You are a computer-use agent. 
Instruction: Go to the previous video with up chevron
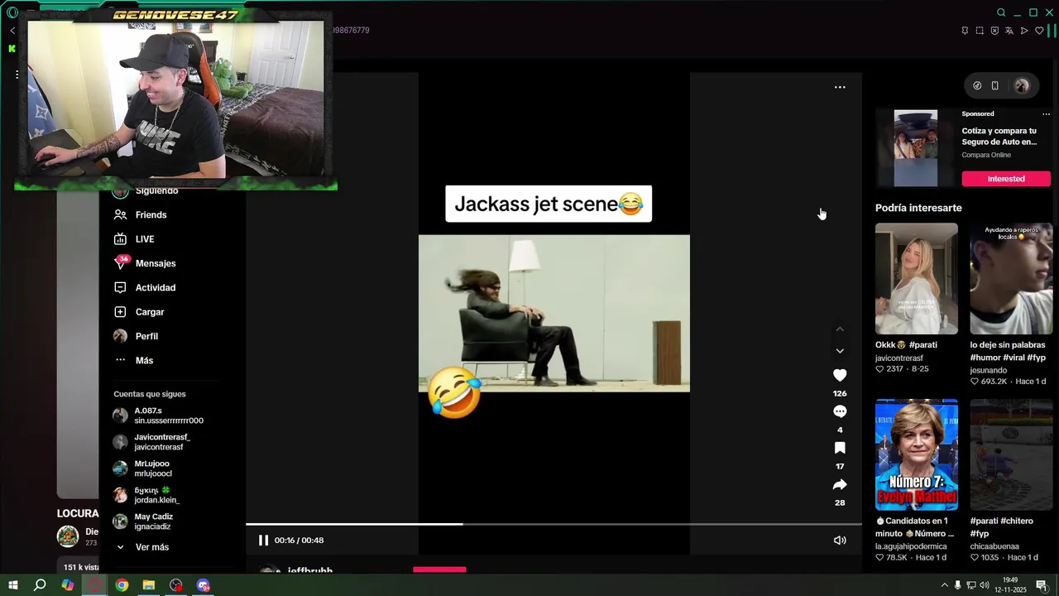pyautogui.click(x=840, y=329)
